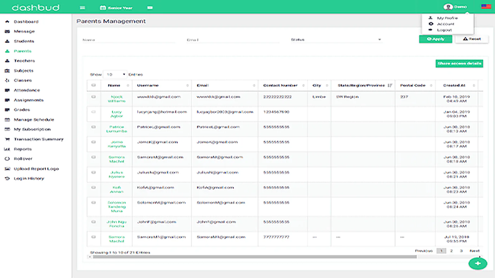Click the Demo user avatar icon

click(x=448, y=7)
